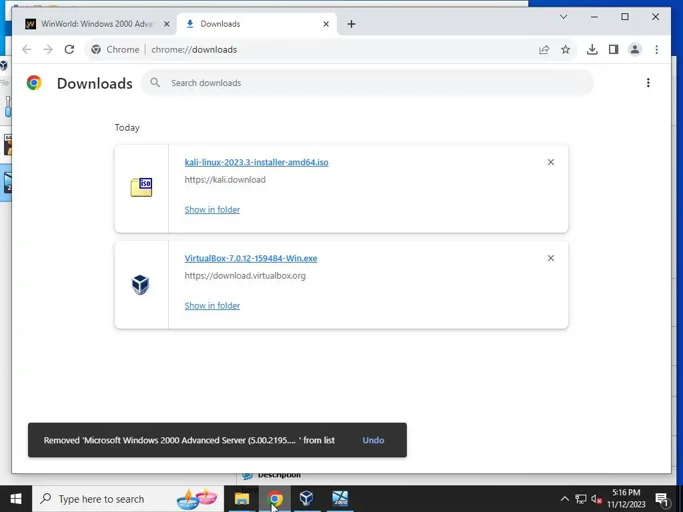
Task: Open the Windows Start menu
Action: pos(16,499)
